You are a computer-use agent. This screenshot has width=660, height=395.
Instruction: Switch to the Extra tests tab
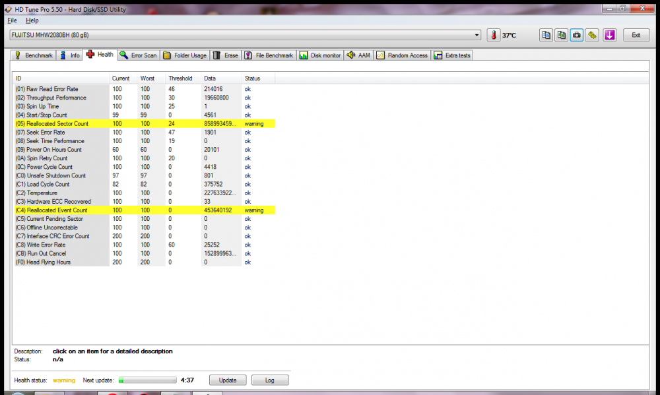[452, 55]
